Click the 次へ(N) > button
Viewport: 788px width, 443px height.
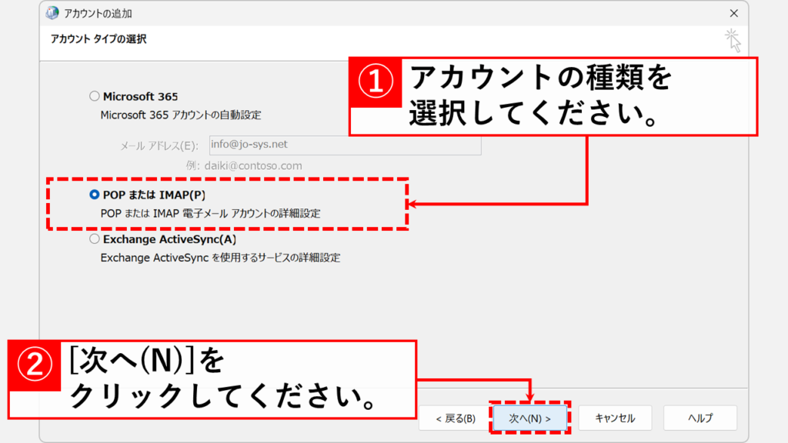tap(529, 418)
